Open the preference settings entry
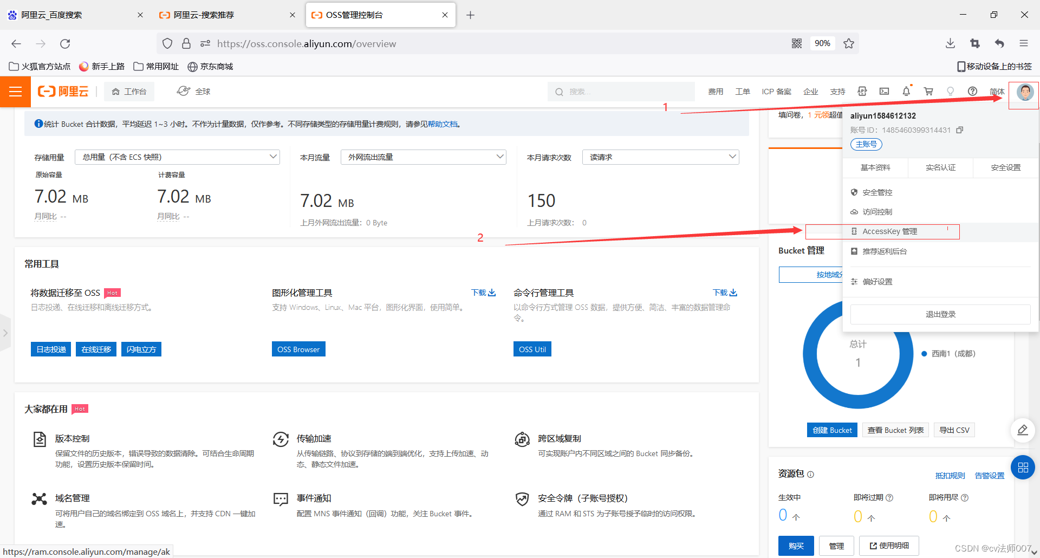The image size is (1040, 558). click(940, 282)
